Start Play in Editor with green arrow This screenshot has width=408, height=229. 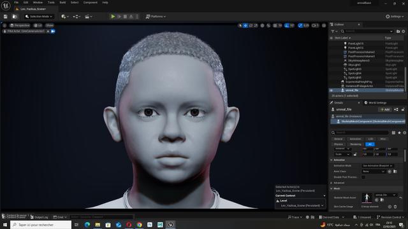[113, 17]
